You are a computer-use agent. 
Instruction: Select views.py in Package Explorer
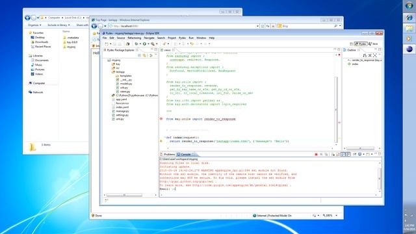coord(123,92)
